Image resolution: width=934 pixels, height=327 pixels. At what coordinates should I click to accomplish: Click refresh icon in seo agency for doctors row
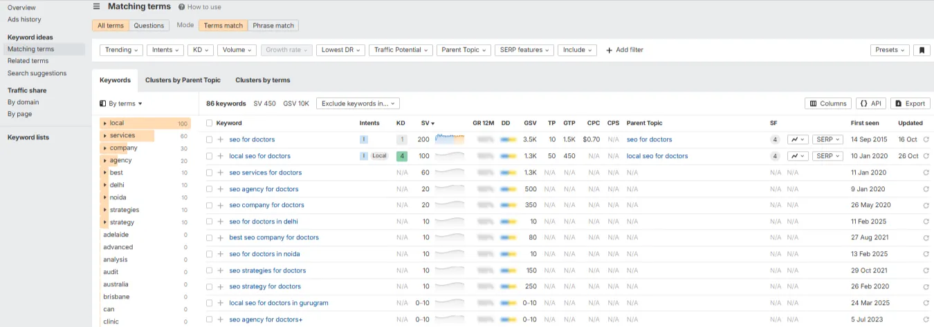click(926, 189)
